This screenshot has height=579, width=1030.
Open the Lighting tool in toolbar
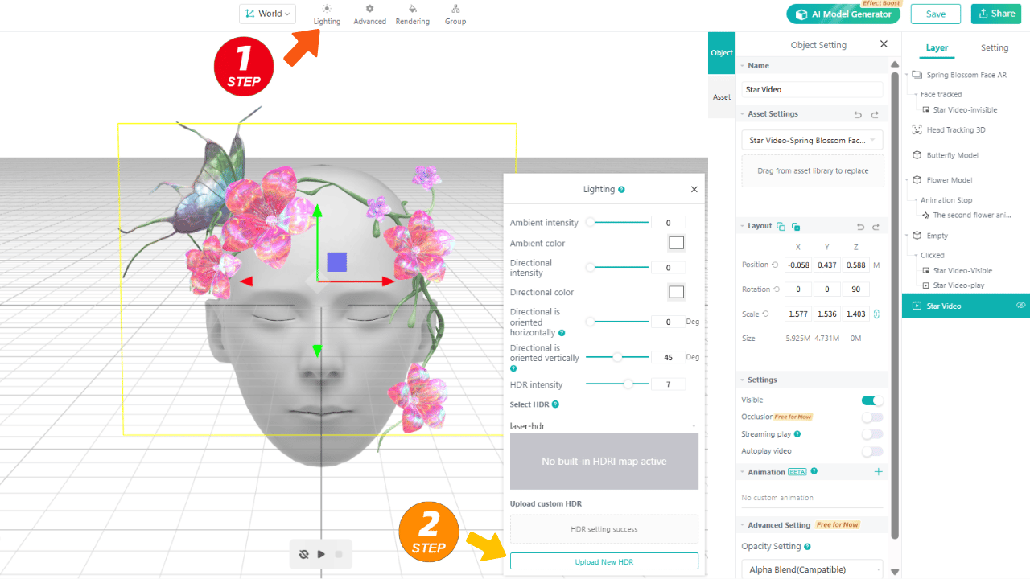coord(327,14)
